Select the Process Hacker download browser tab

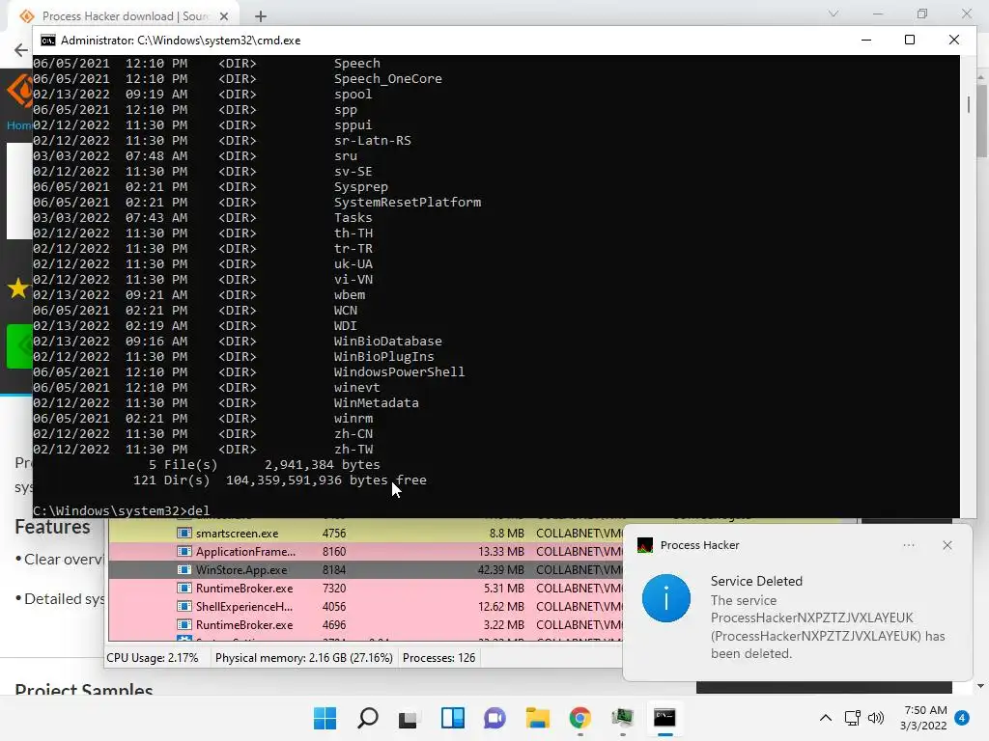click(125, 15)
